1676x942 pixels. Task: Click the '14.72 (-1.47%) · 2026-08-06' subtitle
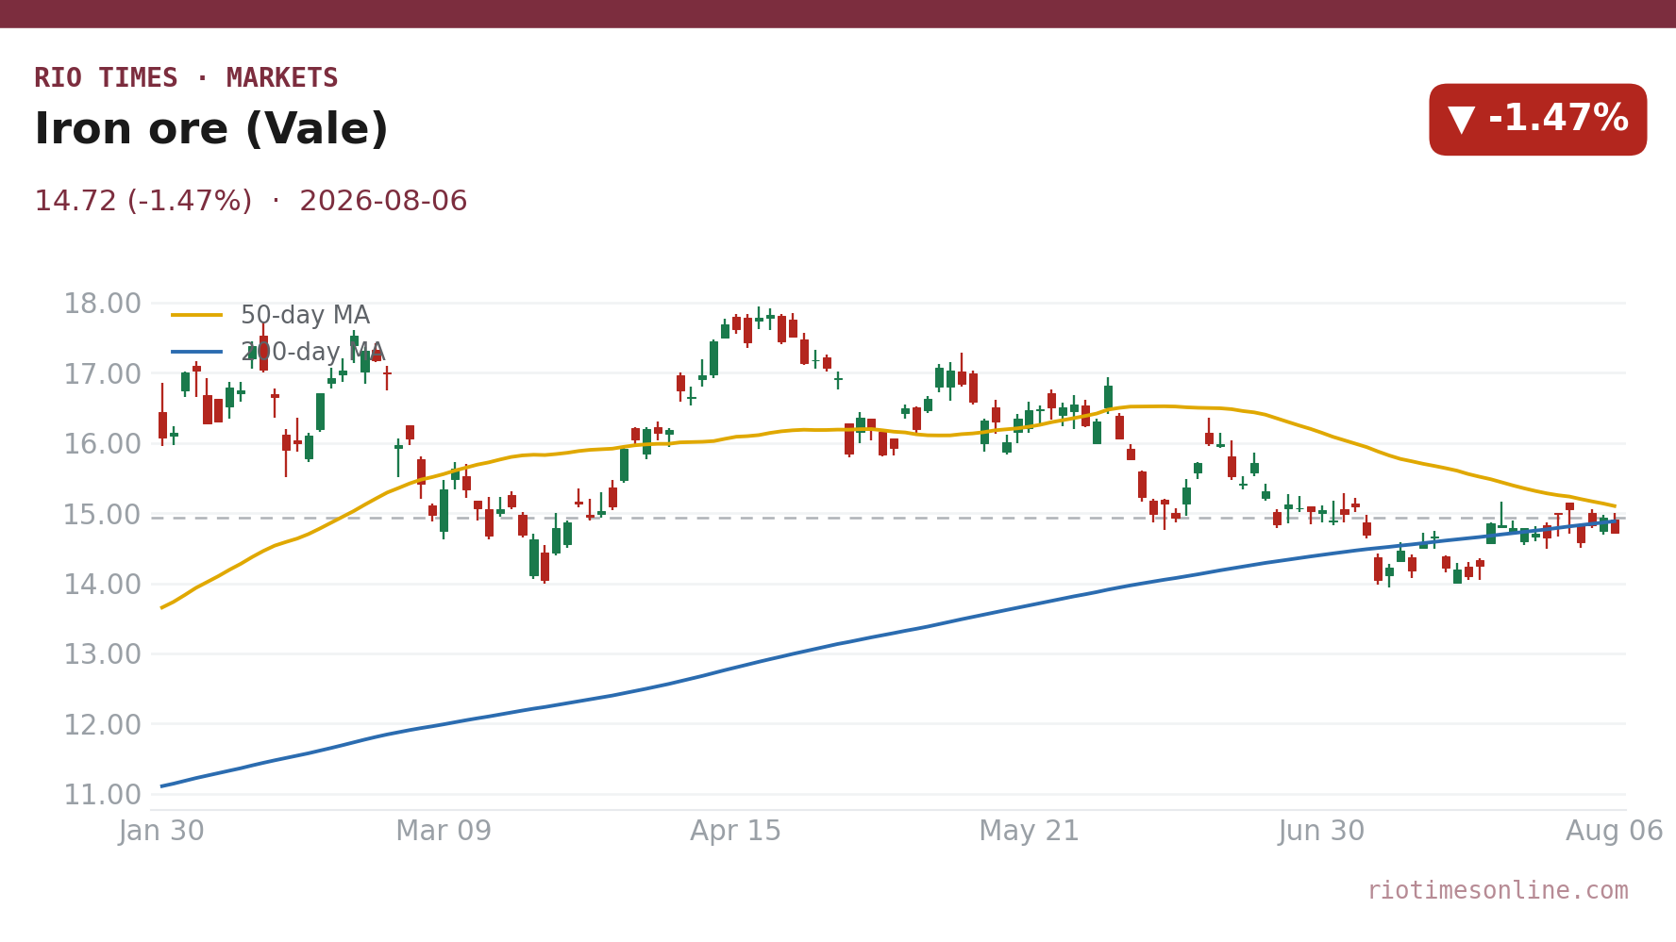click(251, 201)
